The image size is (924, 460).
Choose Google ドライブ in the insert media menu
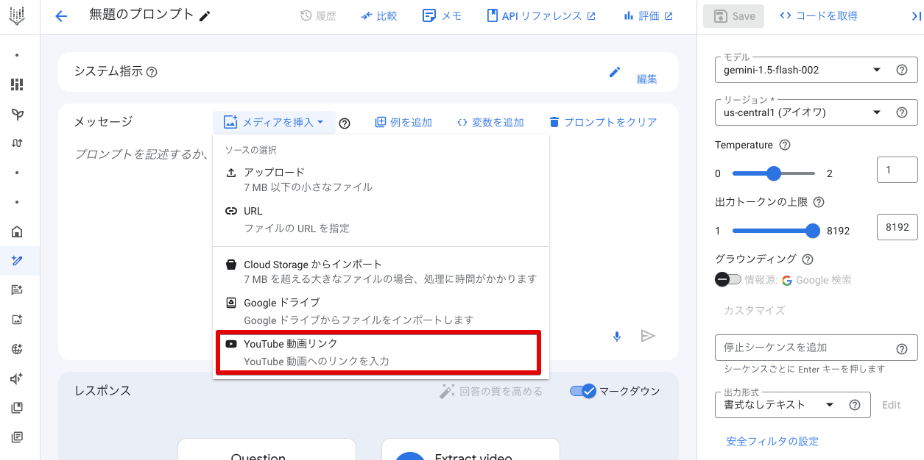(378, 309)
